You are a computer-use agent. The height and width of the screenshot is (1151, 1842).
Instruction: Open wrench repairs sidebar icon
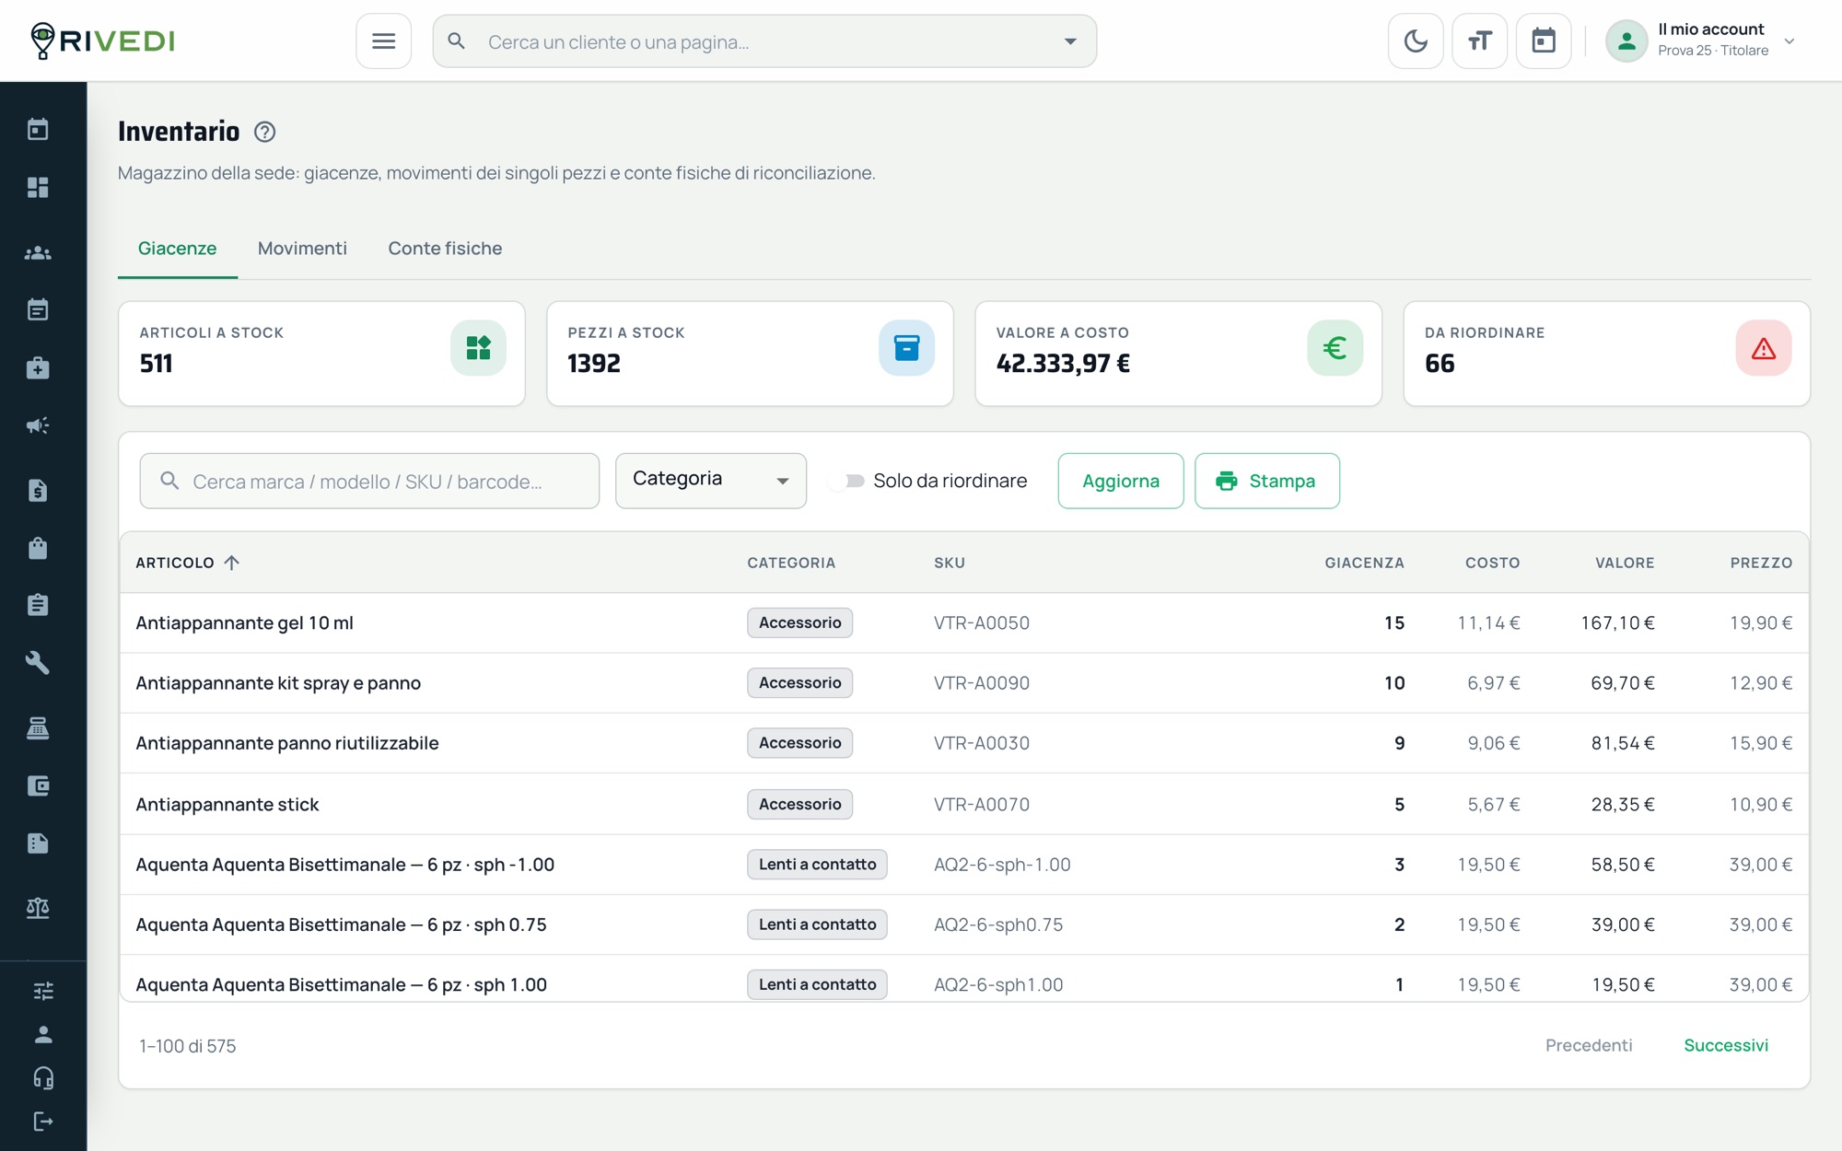38,662
